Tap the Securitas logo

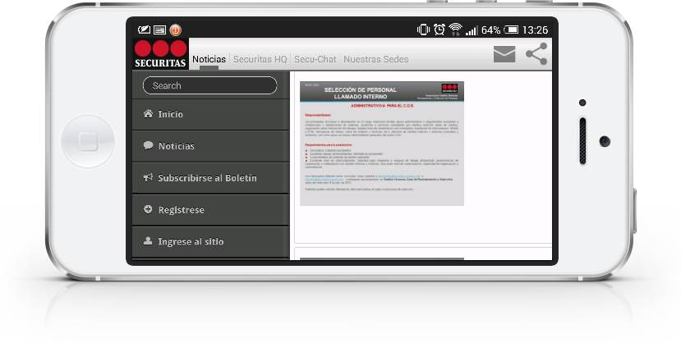click(161, 54)
